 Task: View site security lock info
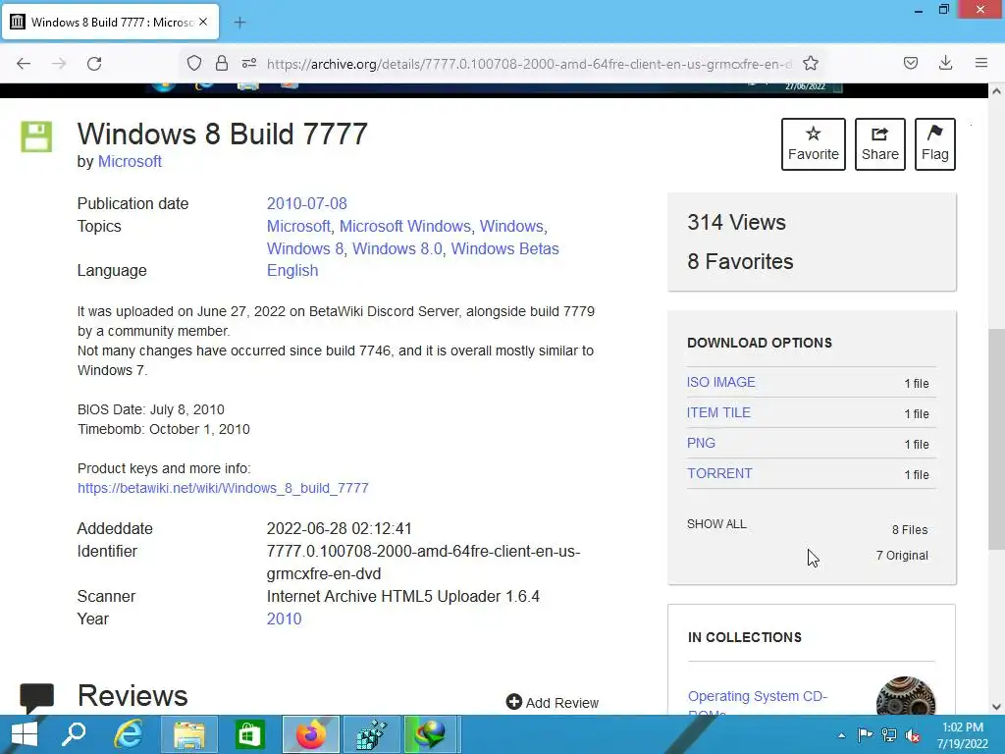222,63
